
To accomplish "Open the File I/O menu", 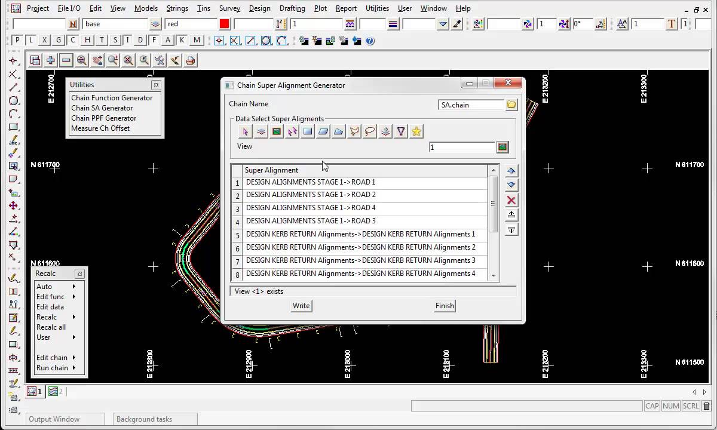I will pos(69,8).
